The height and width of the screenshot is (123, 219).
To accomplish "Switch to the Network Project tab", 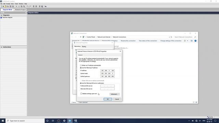I will pyautogui.click(x=21, y=10).
